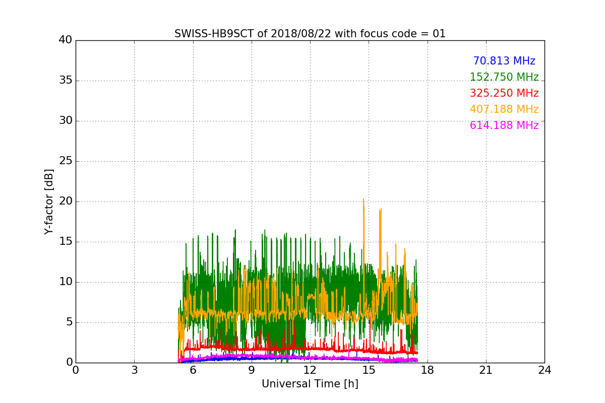Click the y-axis tick label 40
The width and height of the screenshot is (605, 403).
[66, 40]
